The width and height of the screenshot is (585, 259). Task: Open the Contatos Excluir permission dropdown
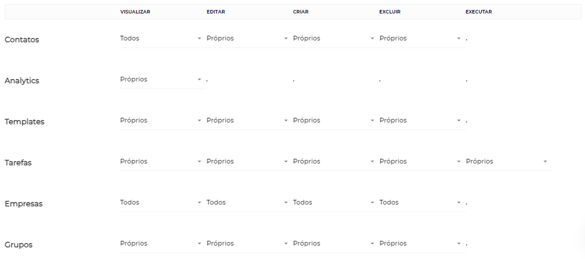(420, 39)
